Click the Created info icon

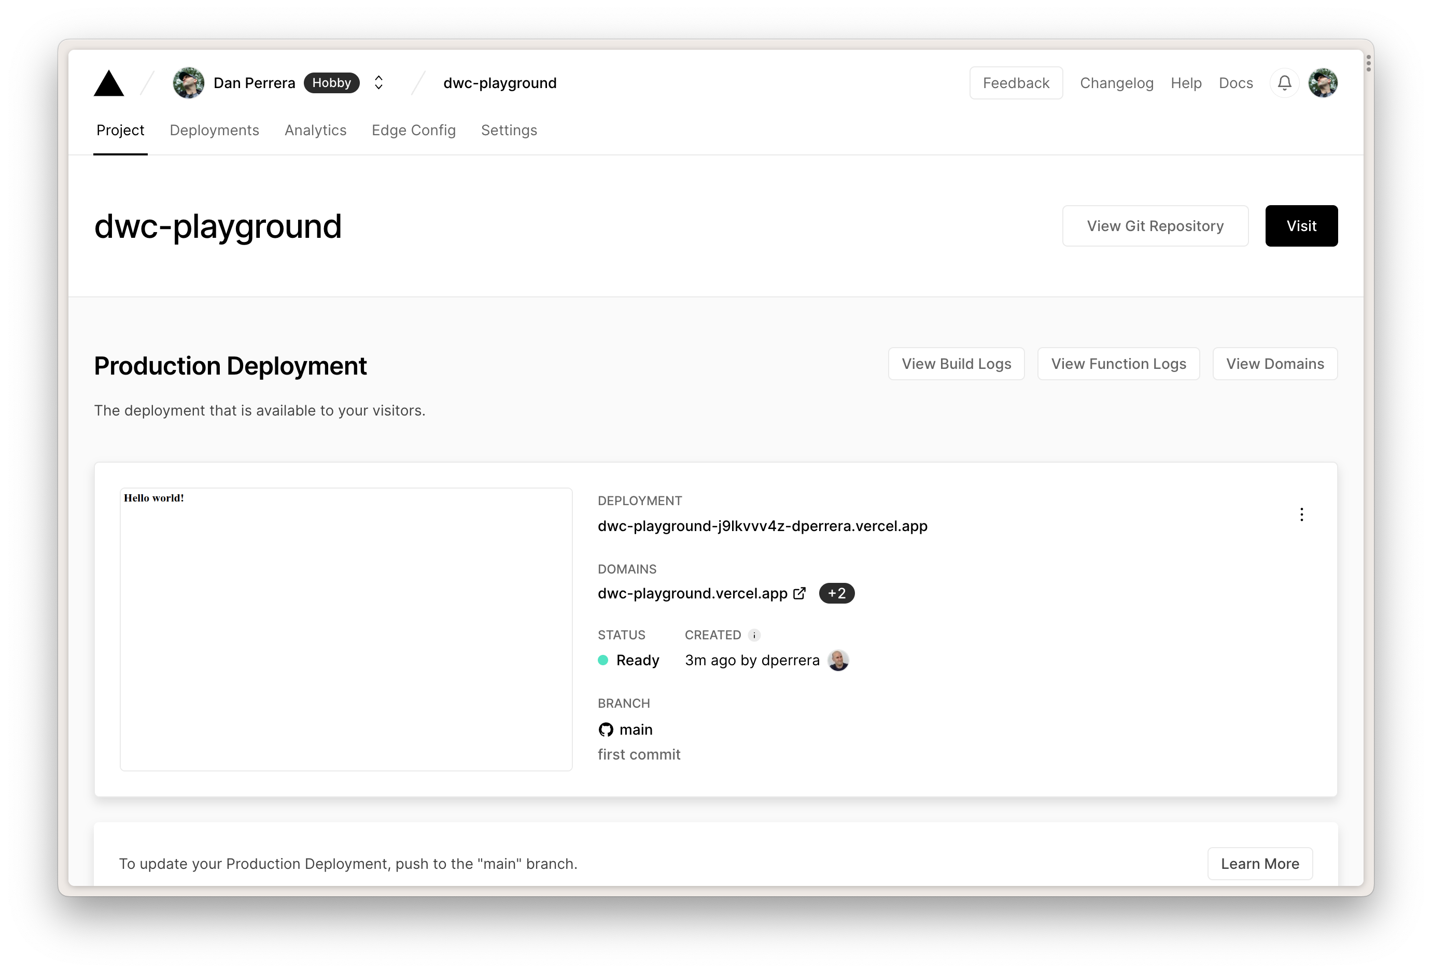(754, 635)
